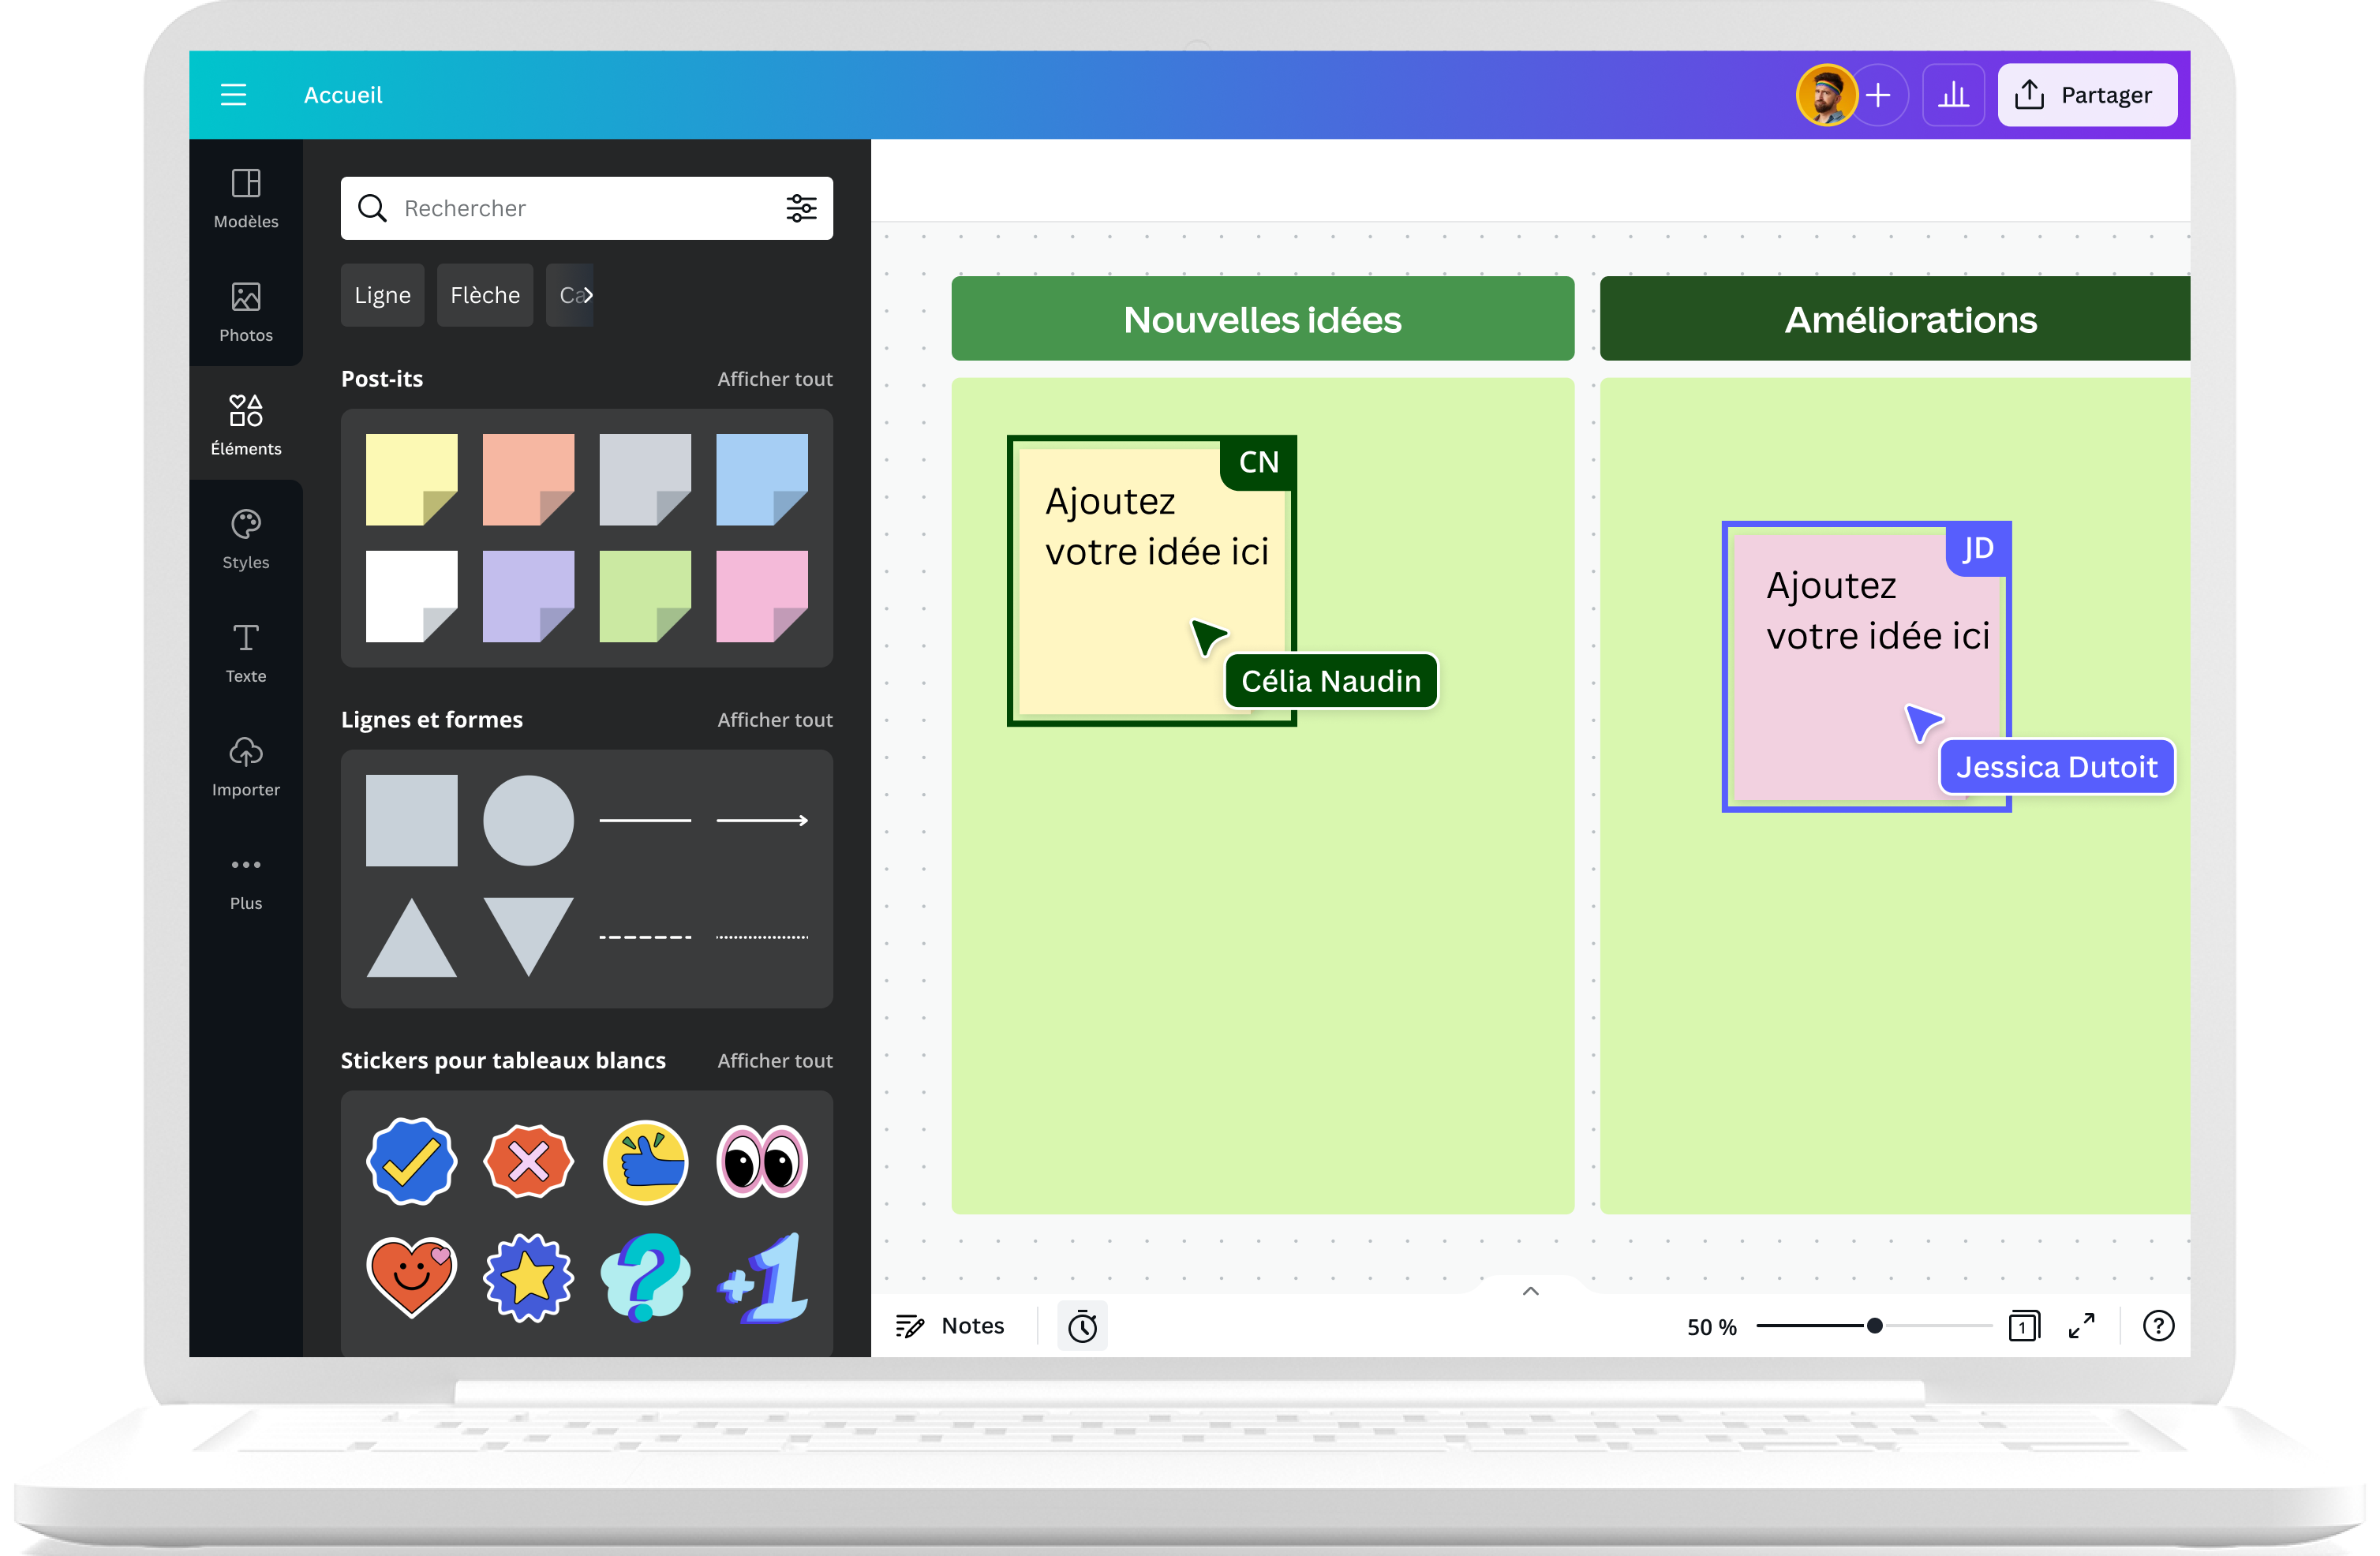
Task: Open the page grid view icon
Action: point(2023,1326)
